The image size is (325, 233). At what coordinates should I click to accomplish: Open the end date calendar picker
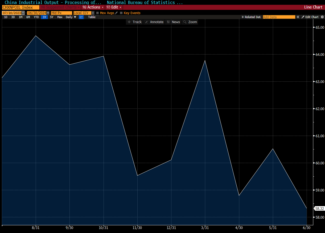click(x=48, y=13)
